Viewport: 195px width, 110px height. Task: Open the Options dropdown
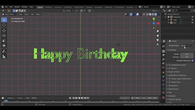coord(155,11)
